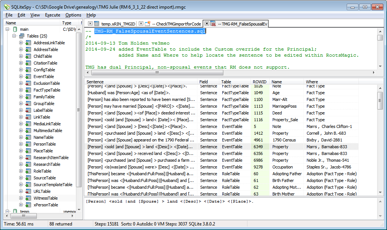Screen dimensions: 387x230
Task: Click the FamilyTable table icon
Action: point(28,97)
